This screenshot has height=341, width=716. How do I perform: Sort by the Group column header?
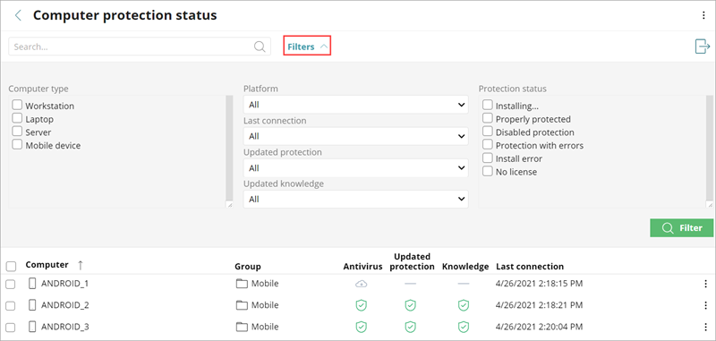[248, 266]
